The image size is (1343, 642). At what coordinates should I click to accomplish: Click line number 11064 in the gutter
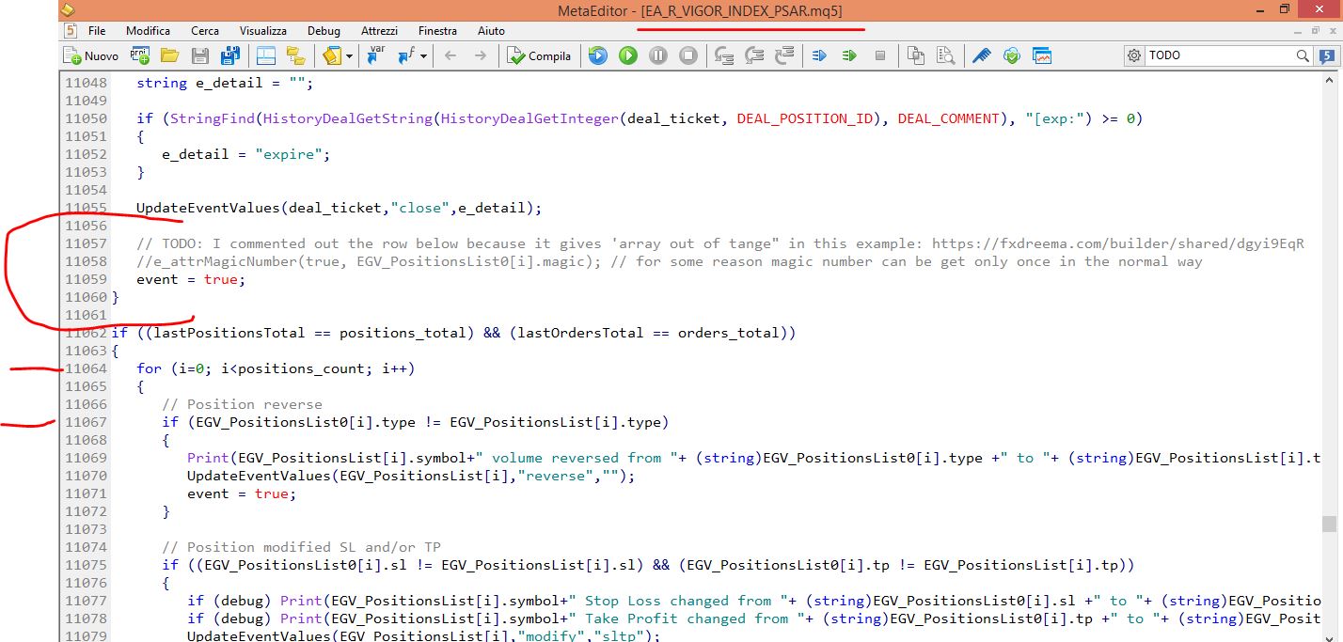click(x=86, y=368)
